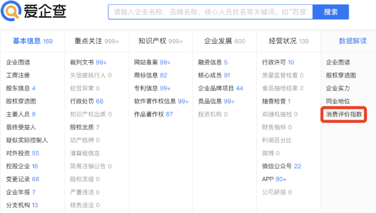Open 融资信息 5 item
This screenshot has height=213, width=376.
pyautogui.click(x=213, y=62)
